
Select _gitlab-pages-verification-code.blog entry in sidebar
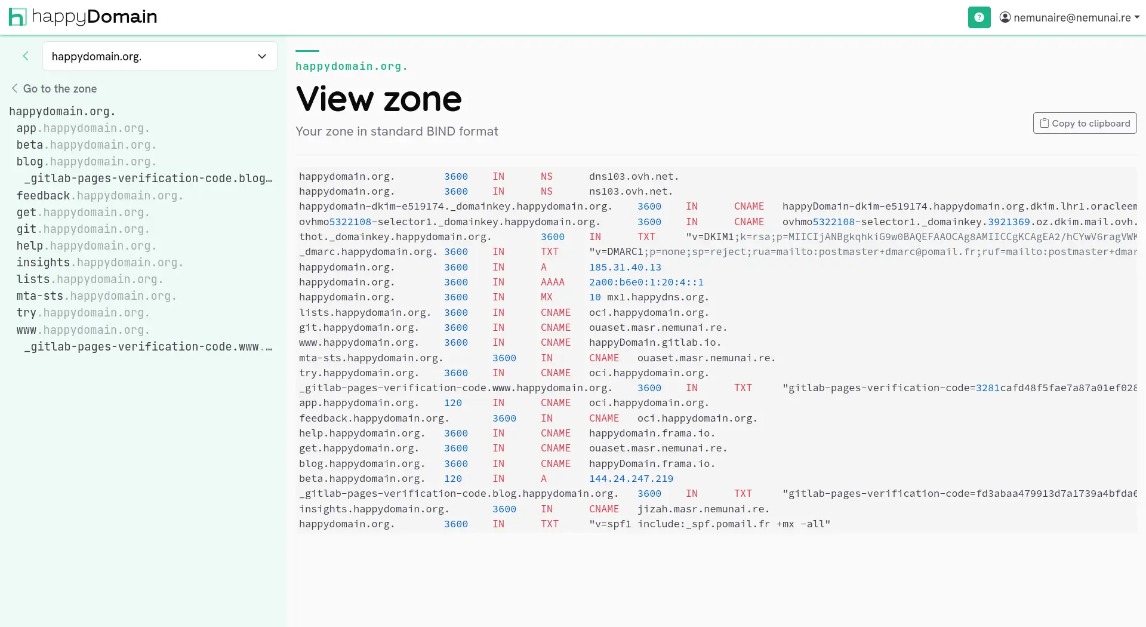[x=148, y=178]
